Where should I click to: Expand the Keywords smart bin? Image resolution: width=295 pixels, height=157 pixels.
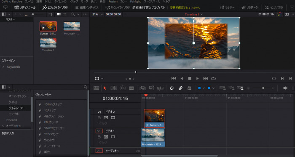[3, 67]
